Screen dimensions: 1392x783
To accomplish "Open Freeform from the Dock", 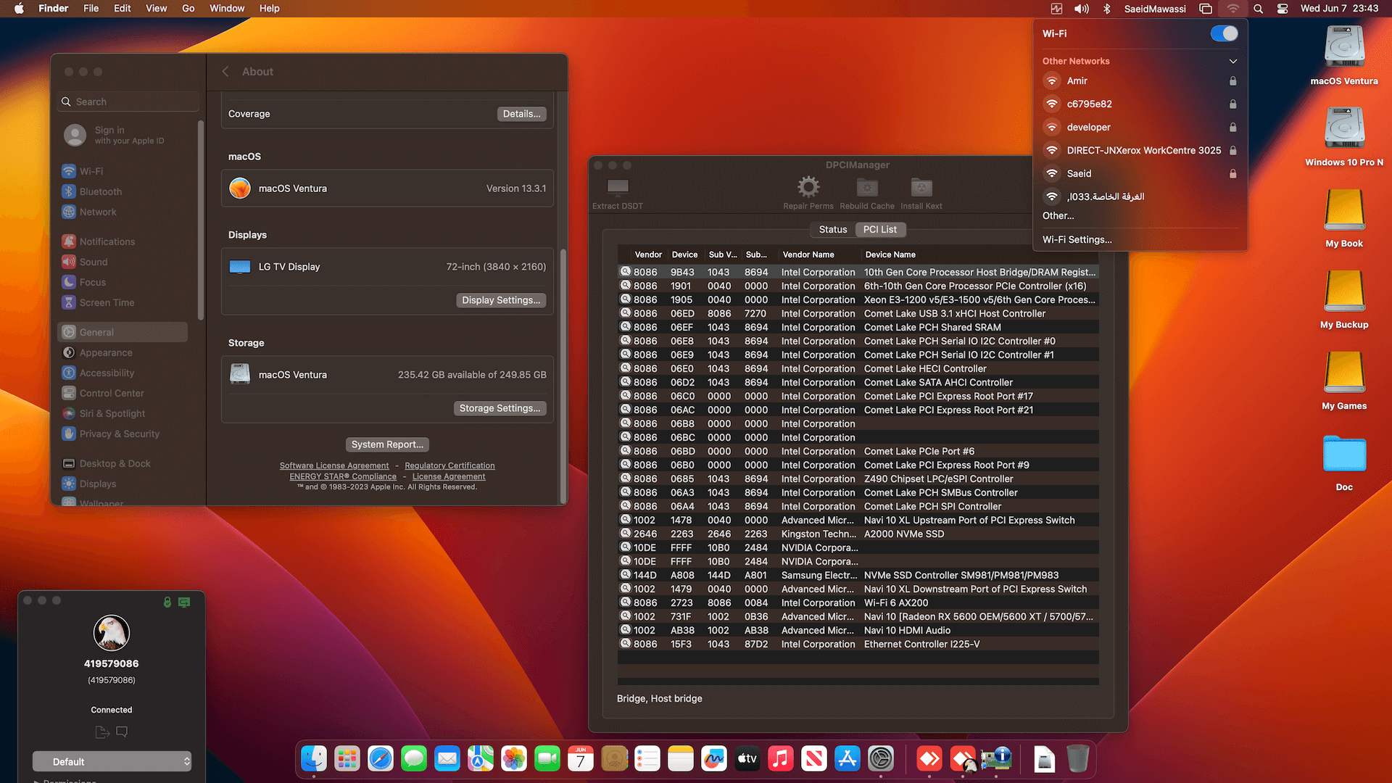I will pyautogui.click(x=714, y=759).
